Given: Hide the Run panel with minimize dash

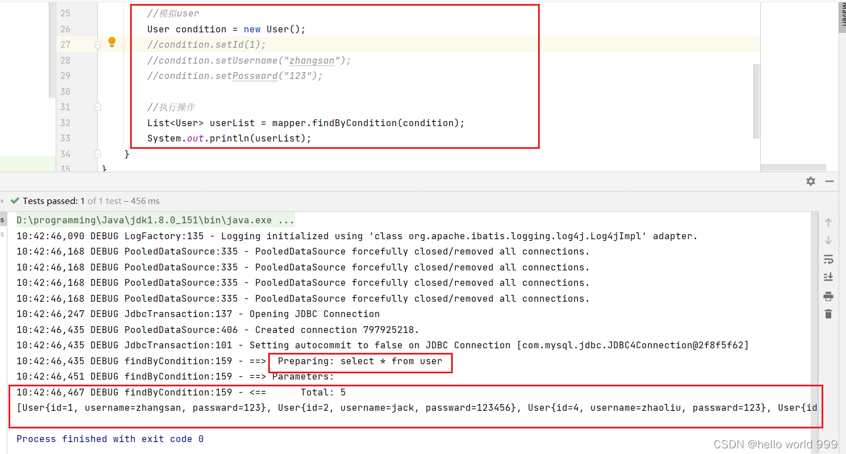Looking at the screenshot, I should [830, 181].
